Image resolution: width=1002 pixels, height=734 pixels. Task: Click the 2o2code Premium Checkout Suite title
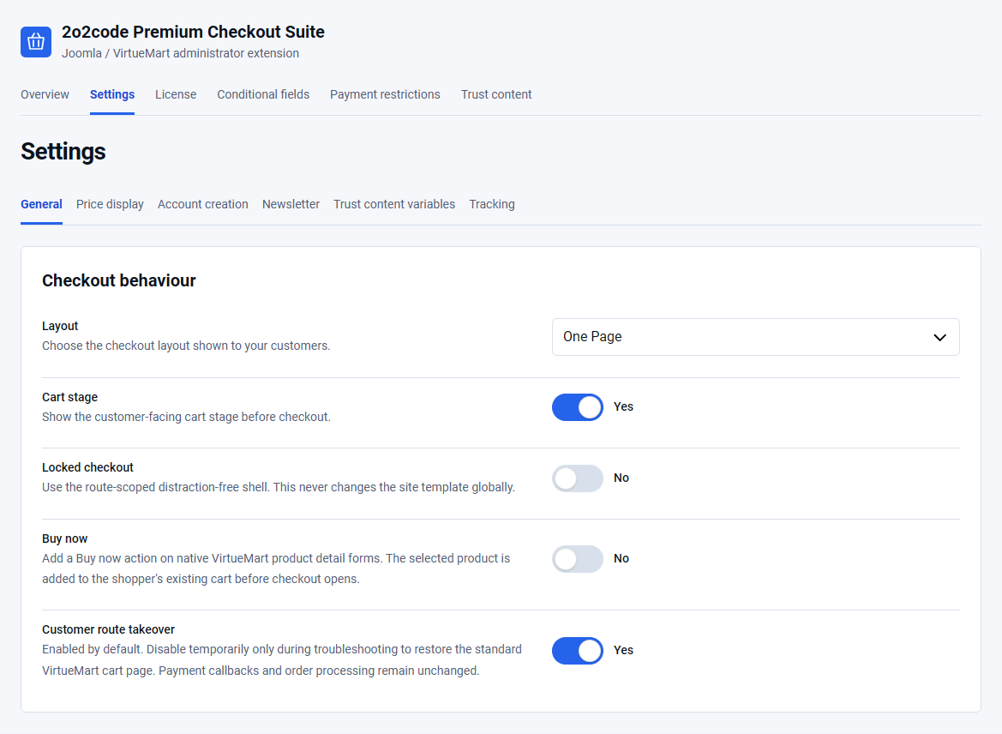[193, 32]
